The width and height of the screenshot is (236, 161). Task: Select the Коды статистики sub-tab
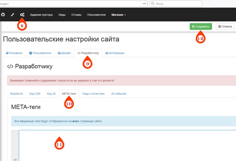click(x=93, y=94)
